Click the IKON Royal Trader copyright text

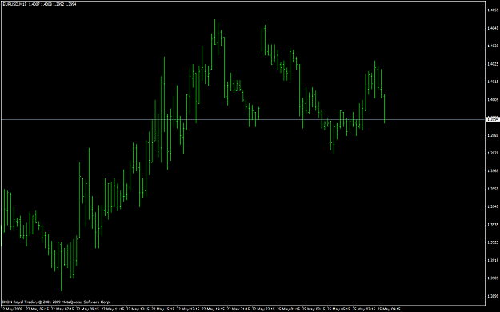(x=57, y=302)
